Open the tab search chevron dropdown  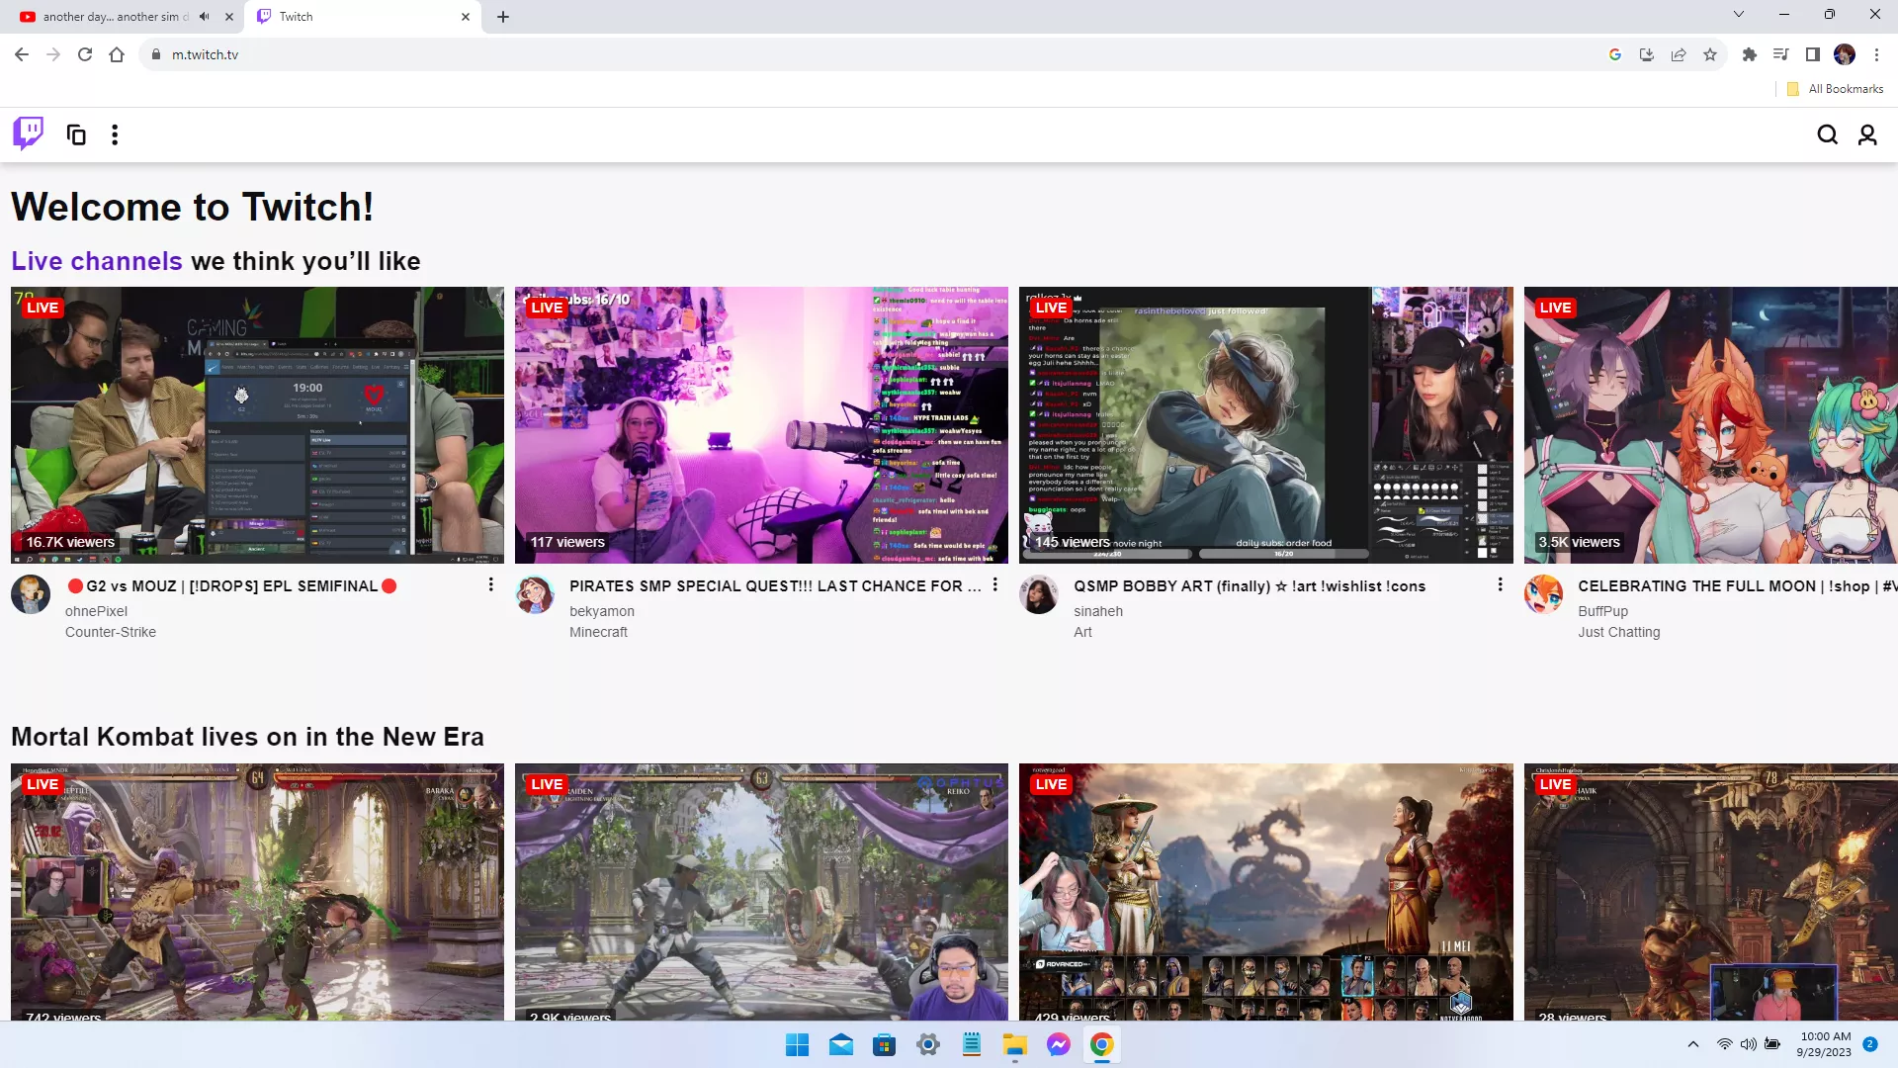pyautogui.click(x=1738, y=14)
